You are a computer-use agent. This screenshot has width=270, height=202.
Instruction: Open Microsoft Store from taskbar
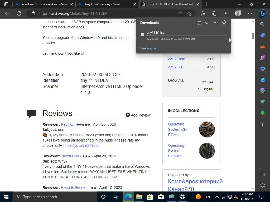[150, 197]
